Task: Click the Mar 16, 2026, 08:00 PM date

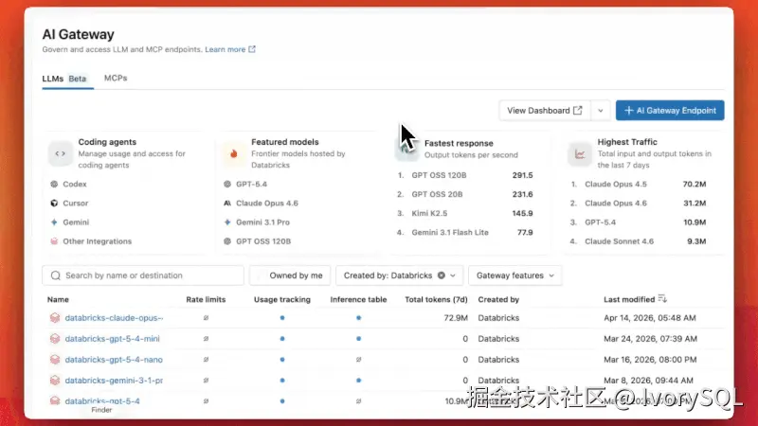Action: click(x=650, y=360)
